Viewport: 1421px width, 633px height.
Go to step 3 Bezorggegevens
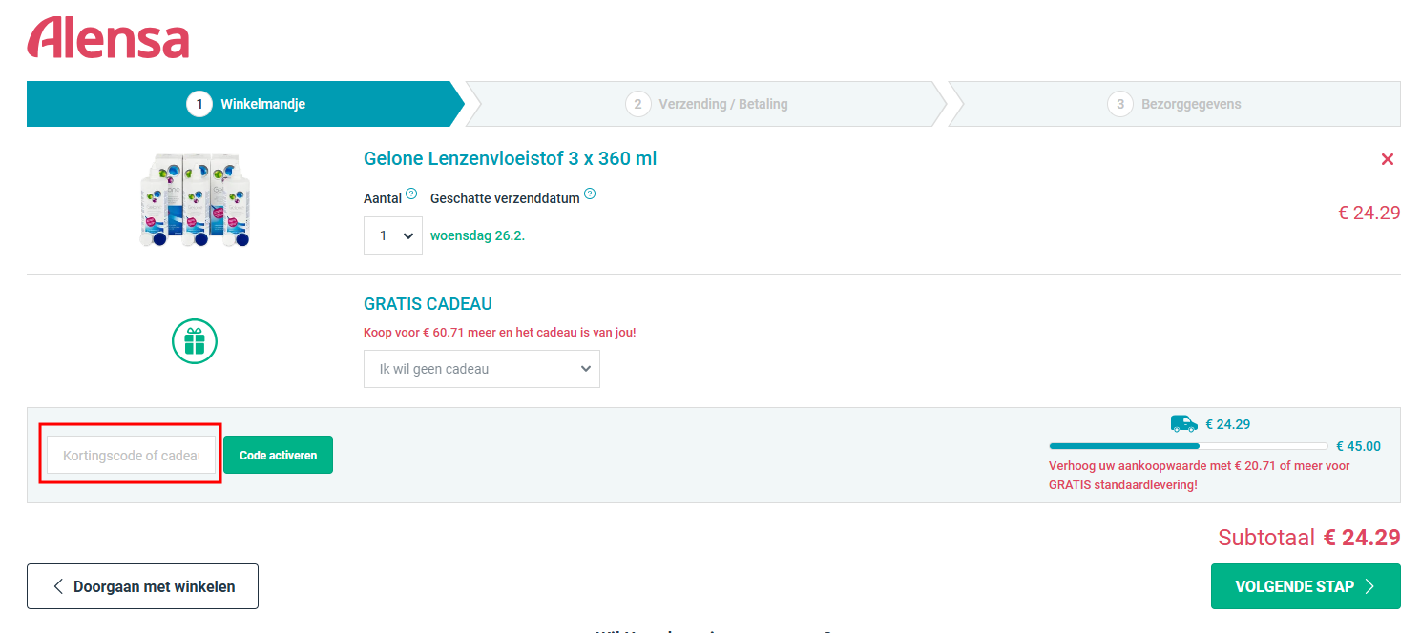[x=1175, y=104]
